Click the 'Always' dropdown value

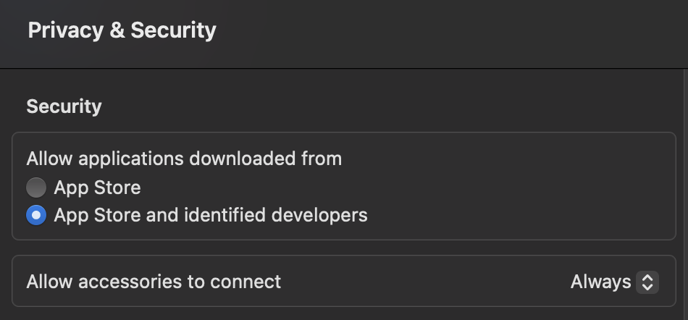coord(600,282)
